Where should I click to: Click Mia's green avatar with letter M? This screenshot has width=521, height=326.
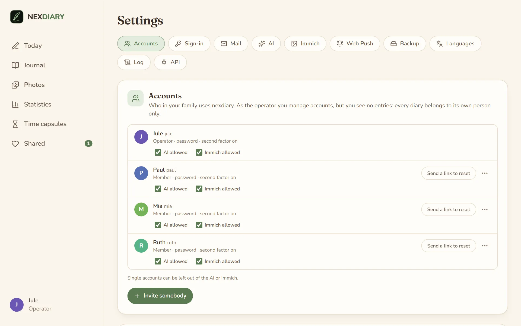coord(141,209)
